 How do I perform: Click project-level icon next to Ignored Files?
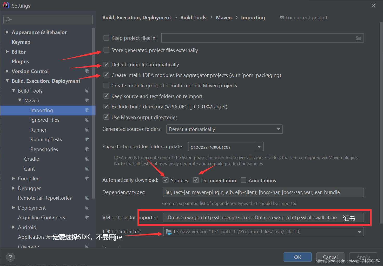[x=87, y=120]
